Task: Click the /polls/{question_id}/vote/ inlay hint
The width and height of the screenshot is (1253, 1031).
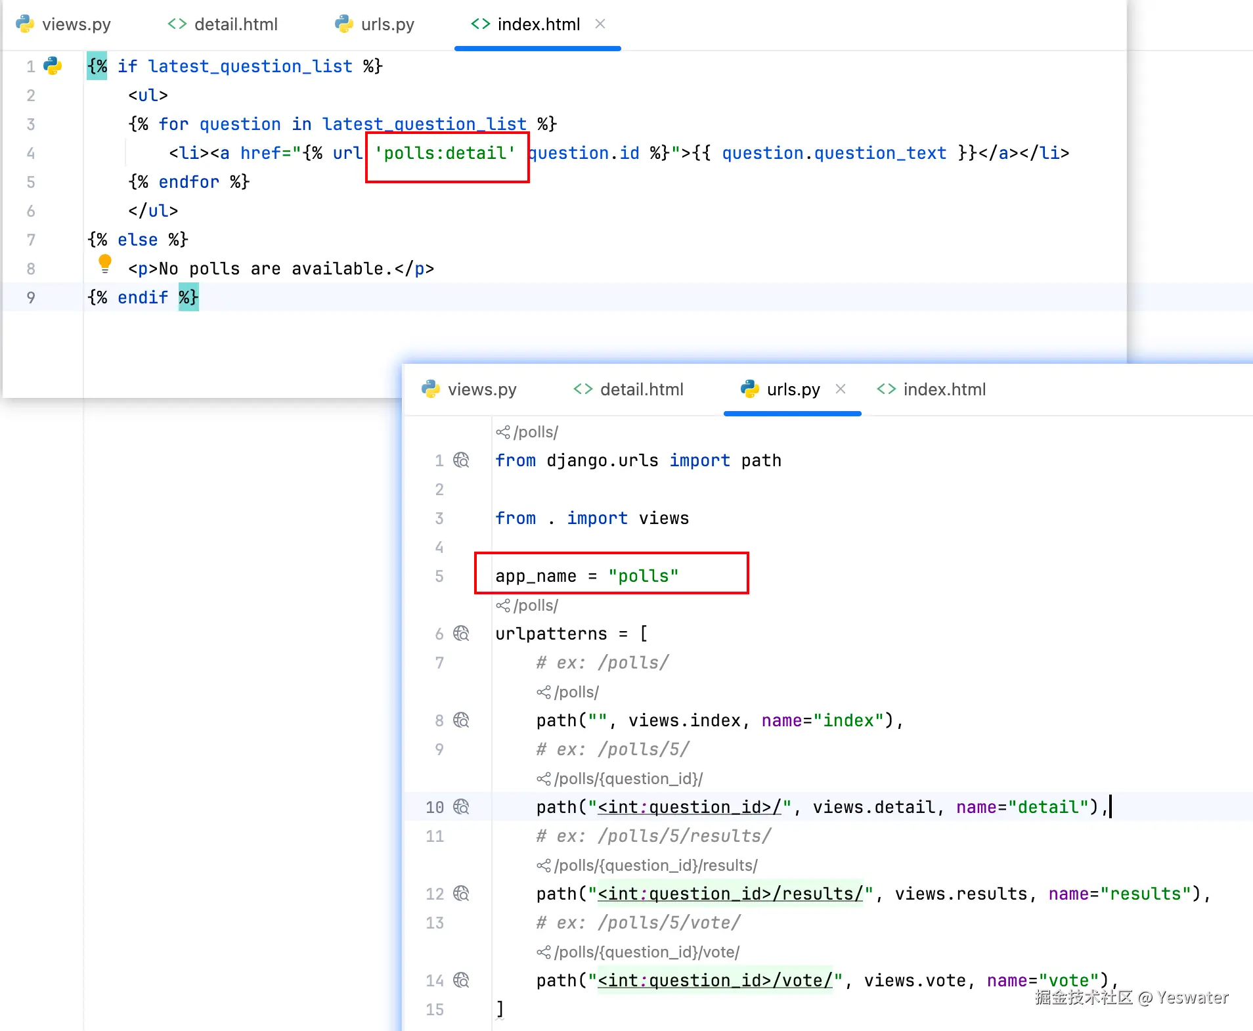Action: pos(638,952)
